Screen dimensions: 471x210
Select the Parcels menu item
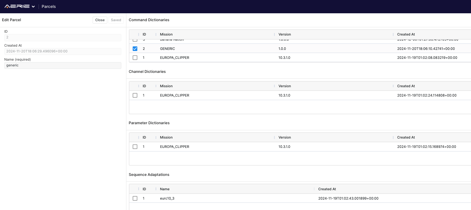pos(49,6)
